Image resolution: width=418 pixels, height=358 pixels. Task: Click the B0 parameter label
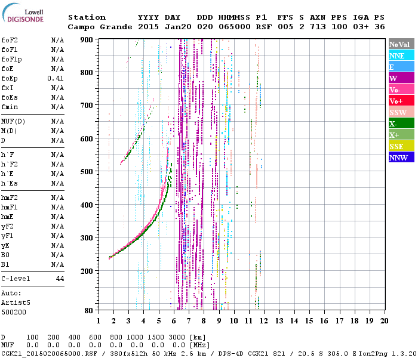pyautogui.click(x=5, y=255)
